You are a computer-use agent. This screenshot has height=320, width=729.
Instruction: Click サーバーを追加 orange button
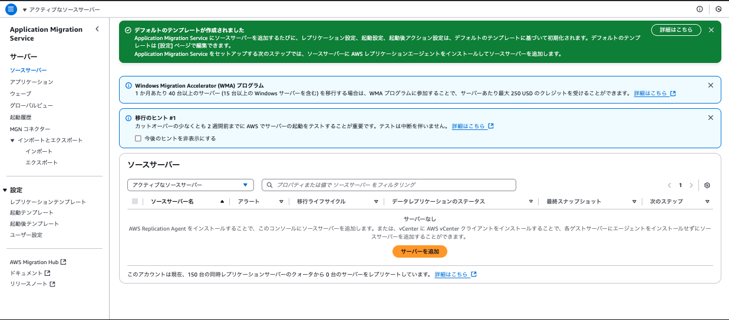pos(420,251)
